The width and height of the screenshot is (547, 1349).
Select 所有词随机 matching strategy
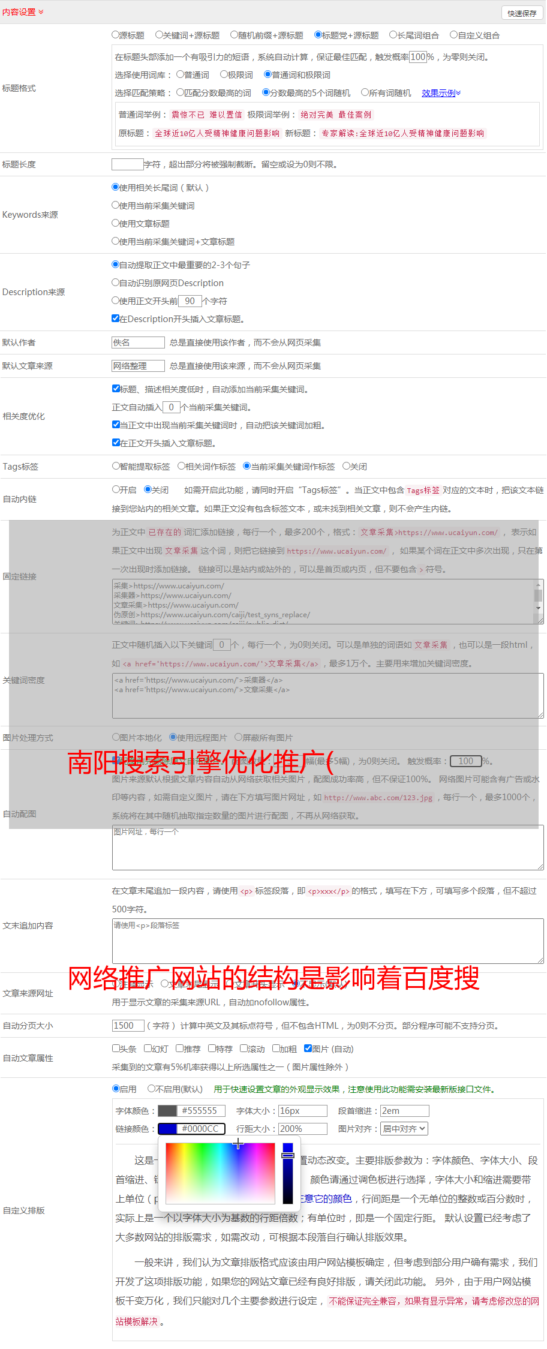365,92
